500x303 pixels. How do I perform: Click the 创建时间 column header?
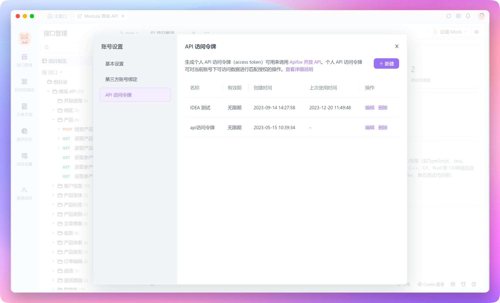pyautogui.click(x=263, y=88)
